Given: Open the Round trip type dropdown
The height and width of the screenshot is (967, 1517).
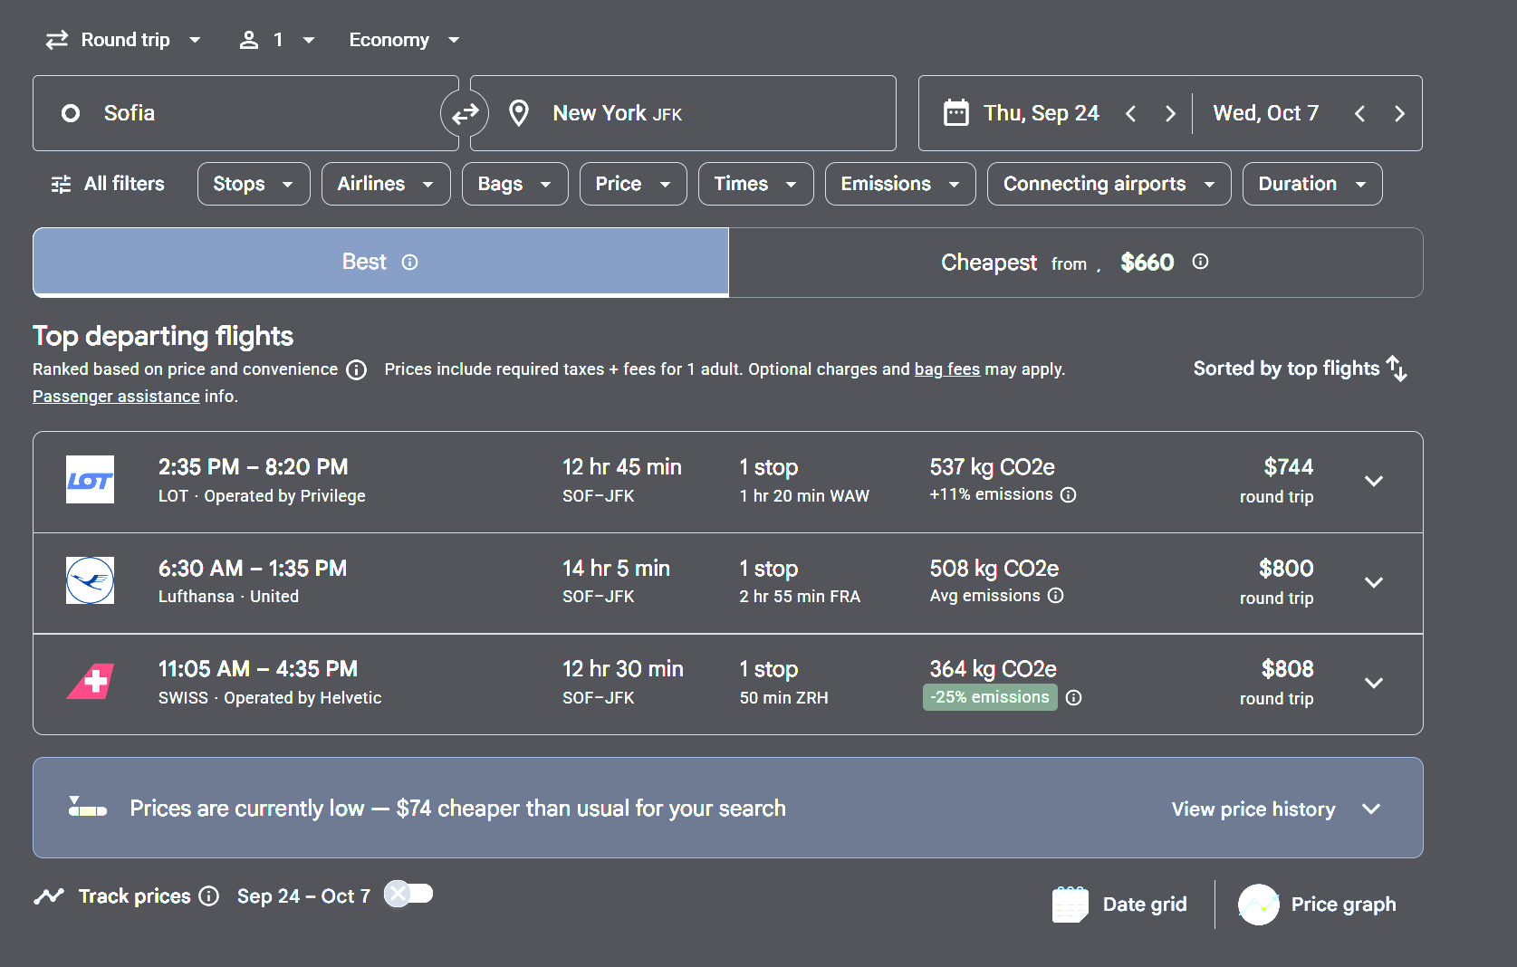Looking at the screenshot, I should tap(124, 40).
